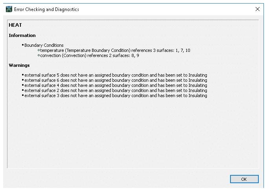Click the Error Checking and Diagnostics title text
Screen dimensions: 269x193
[46, 9]
